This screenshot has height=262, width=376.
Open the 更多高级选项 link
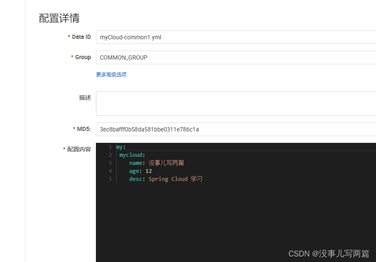click(111, 75)
